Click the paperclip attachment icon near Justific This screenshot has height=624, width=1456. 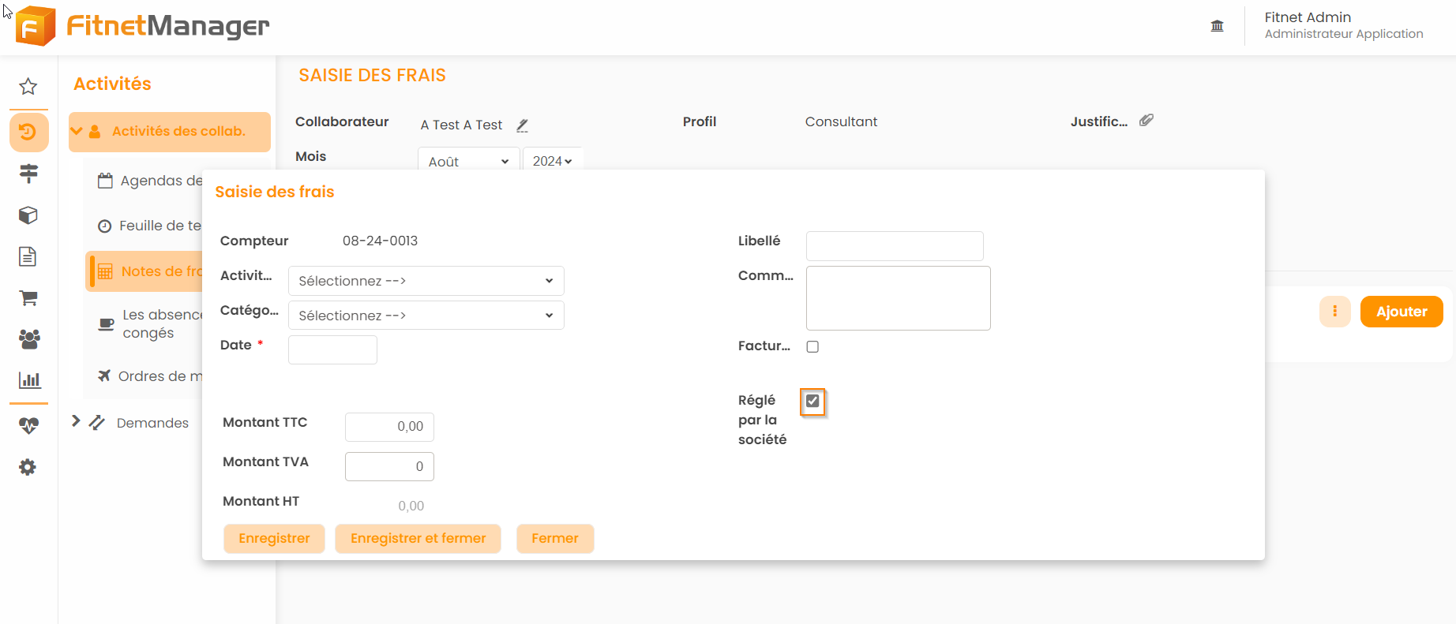[1146, 121]
